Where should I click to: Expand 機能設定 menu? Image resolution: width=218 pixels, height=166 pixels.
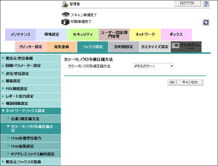(31, 81)
